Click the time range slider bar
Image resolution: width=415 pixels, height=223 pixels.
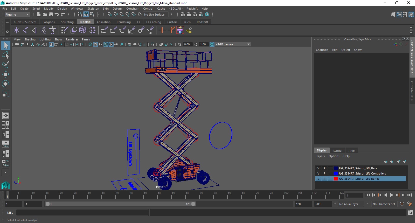point(120,204)
